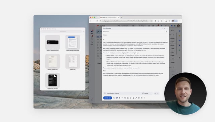Click the insert from Drive icon
Image resolution: width=215 pixels, height=122 pixels.
(x=128, y=98)
